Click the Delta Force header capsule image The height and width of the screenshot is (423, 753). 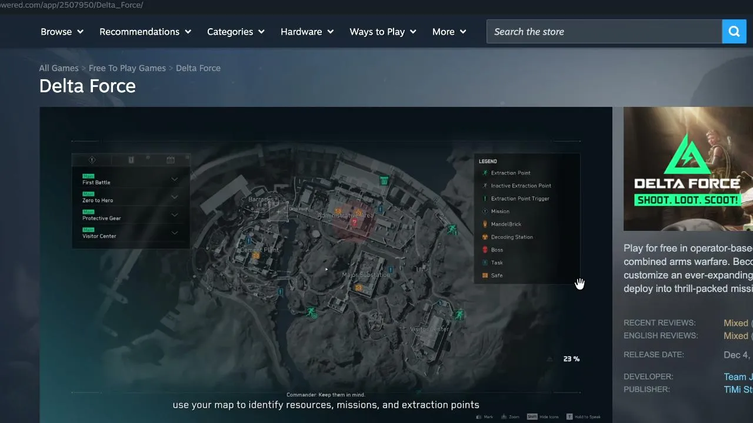click(688, 169)
